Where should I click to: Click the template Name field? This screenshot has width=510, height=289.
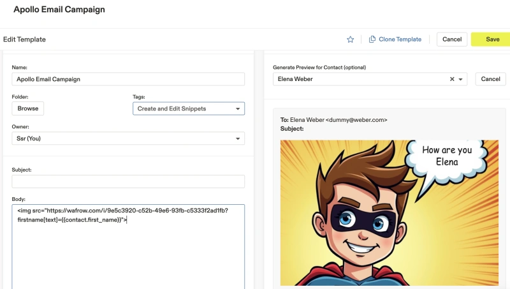point(128,79)
